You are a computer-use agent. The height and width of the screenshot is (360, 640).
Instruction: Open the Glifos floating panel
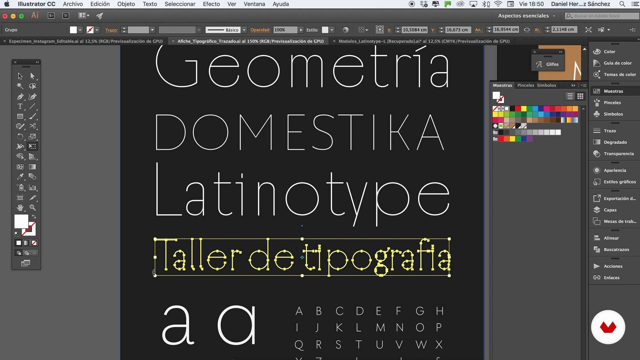tap(548, 64)
